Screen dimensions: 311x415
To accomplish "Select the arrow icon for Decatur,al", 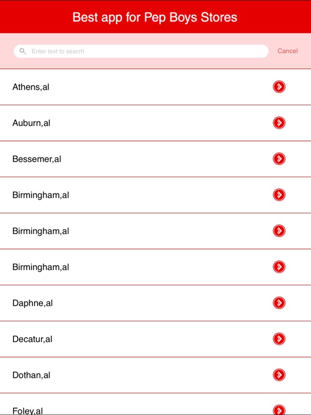I will (x=279, y=339).
